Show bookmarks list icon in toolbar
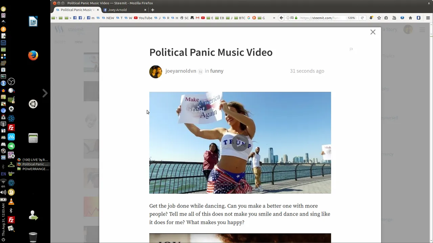This screenshot has height=243, width=433. (386, 18)
